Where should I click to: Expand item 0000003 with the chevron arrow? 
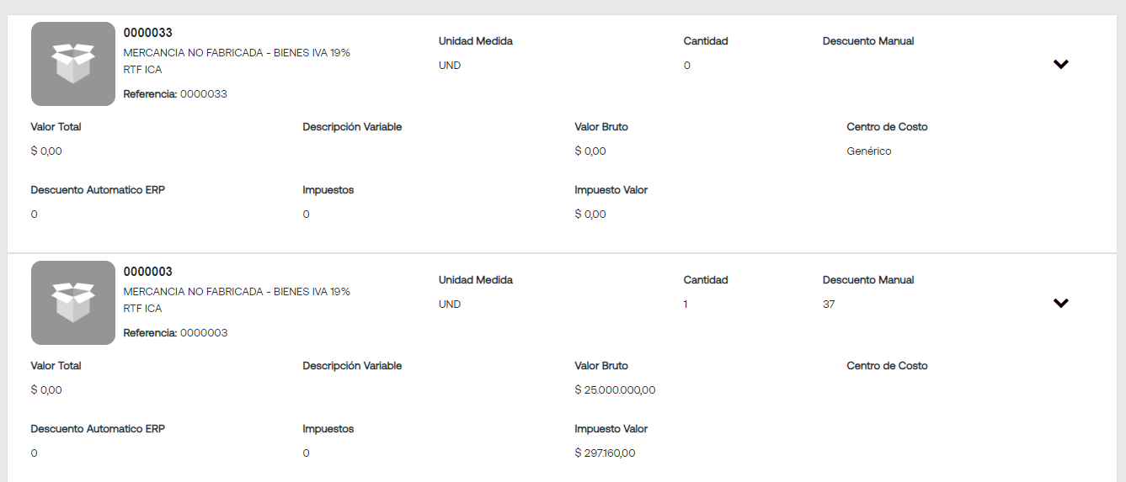point(1061,303)
